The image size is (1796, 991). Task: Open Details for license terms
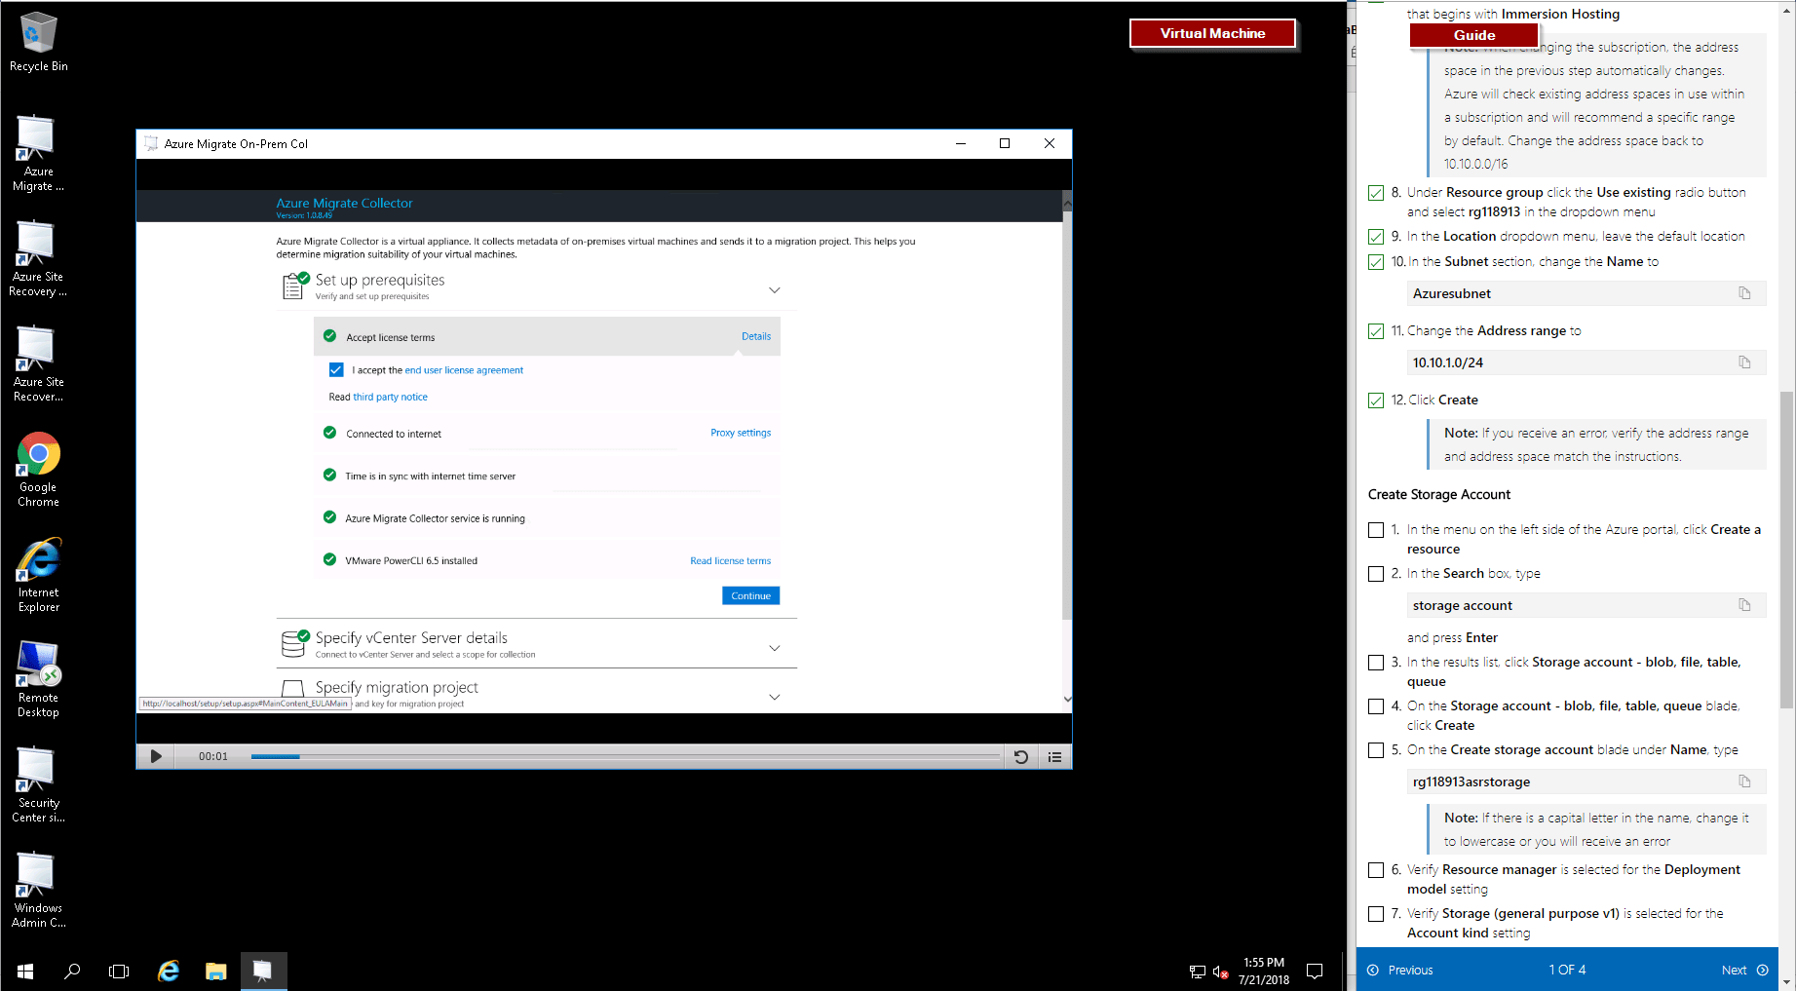click(x=756, y=336)
